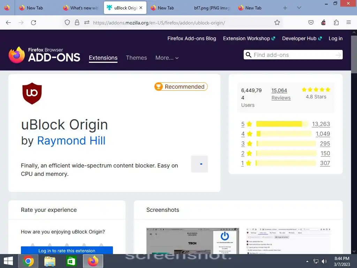The height and width of the screenshot is (268, 357).
Task: Open Chrome from the taskbar
Action: click(x=28, y=261)
